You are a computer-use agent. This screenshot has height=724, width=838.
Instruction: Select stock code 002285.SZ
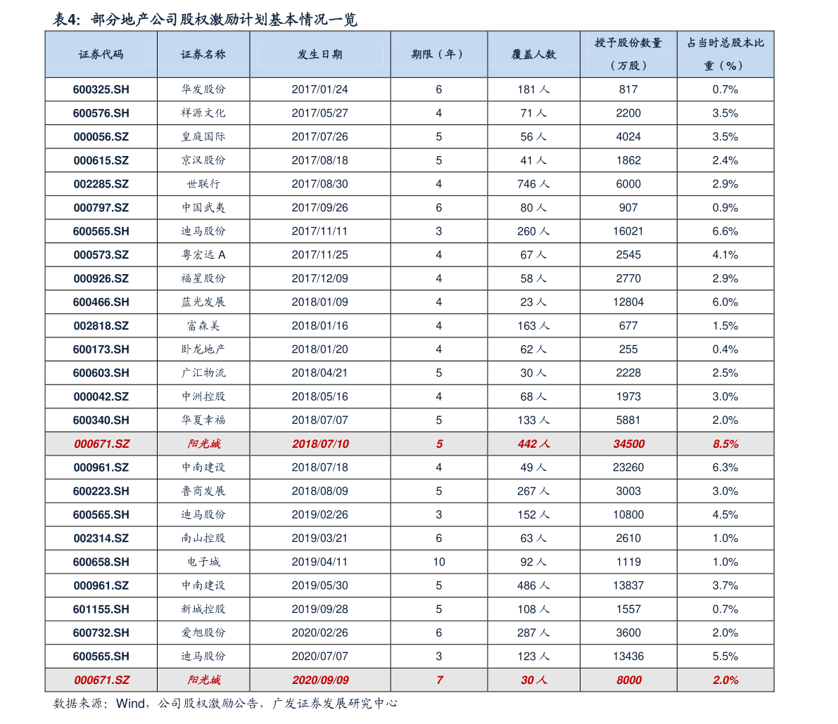point(101,184)
